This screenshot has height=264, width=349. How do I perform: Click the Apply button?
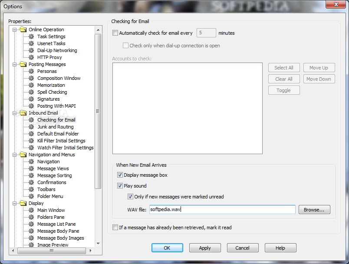(x=205, y=248)
